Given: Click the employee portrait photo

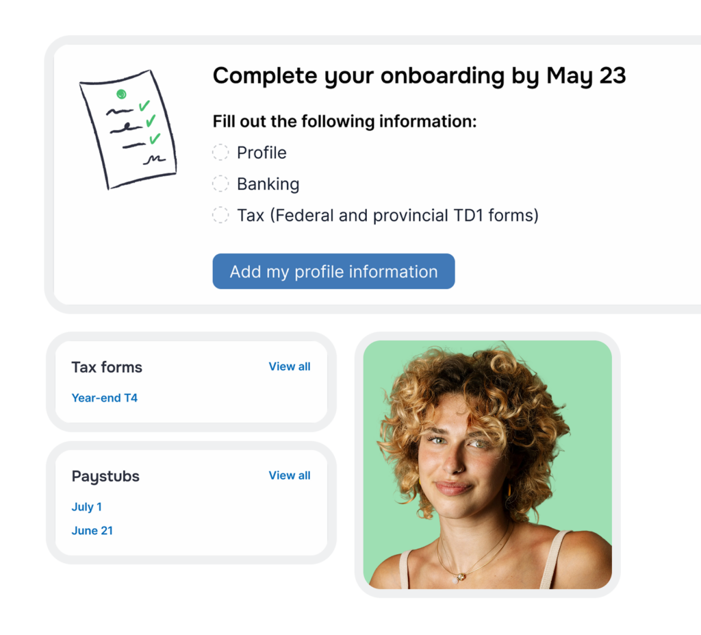Looking at the screenshot, I should click(x=487, y=464).
